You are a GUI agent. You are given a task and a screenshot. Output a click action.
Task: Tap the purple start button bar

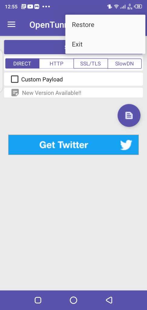(x=35, y=47)
